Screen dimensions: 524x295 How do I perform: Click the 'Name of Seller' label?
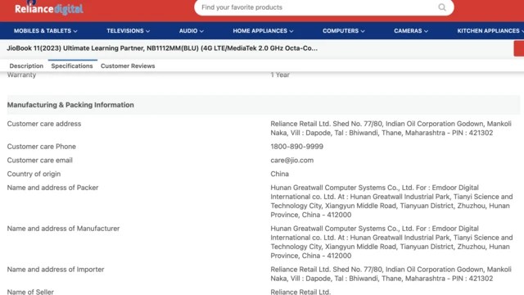pyautogui.click(x=30, y=292)
